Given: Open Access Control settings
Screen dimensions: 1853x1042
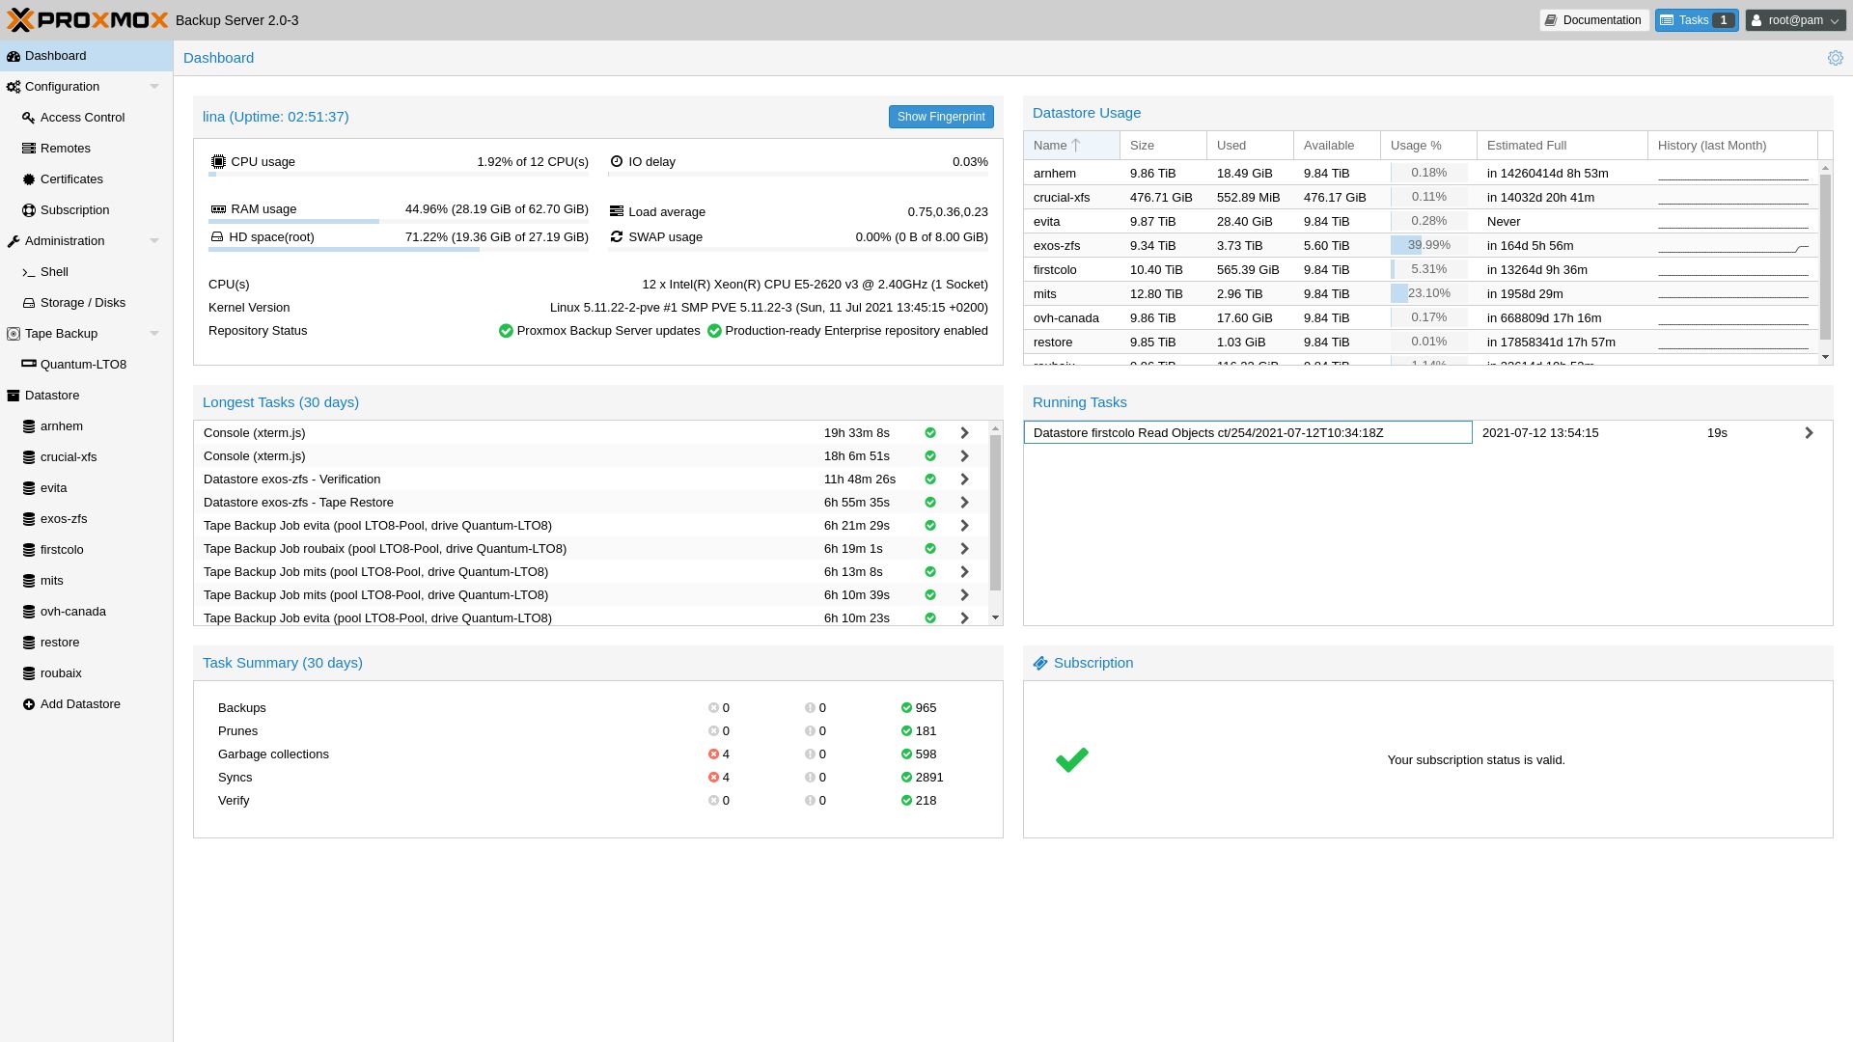Looking at the screenshot, I should (82, 117).
